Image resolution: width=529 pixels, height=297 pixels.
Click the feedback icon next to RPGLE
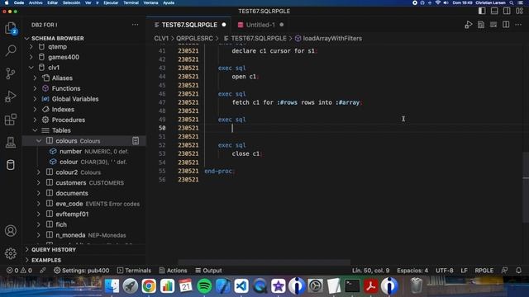pos(504,271)
